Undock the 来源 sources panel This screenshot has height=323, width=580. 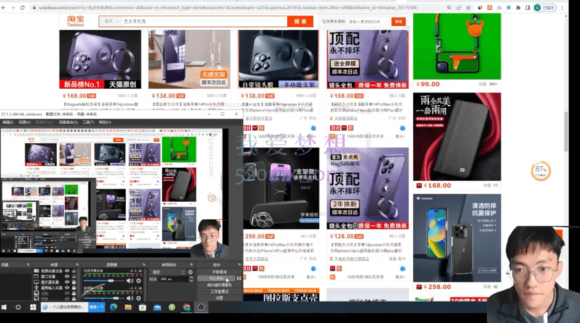pyautogui.click(x=77, y=265)
